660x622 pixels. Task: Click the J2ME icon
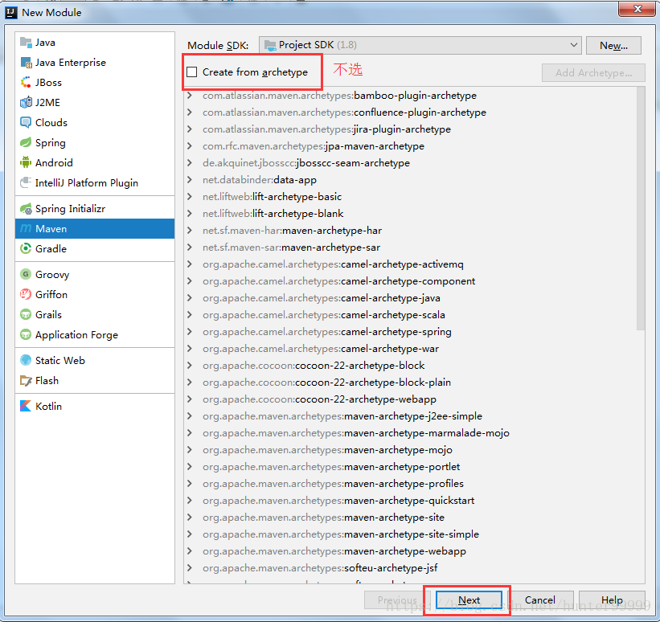pyautogui.click(x=26, y=103)
